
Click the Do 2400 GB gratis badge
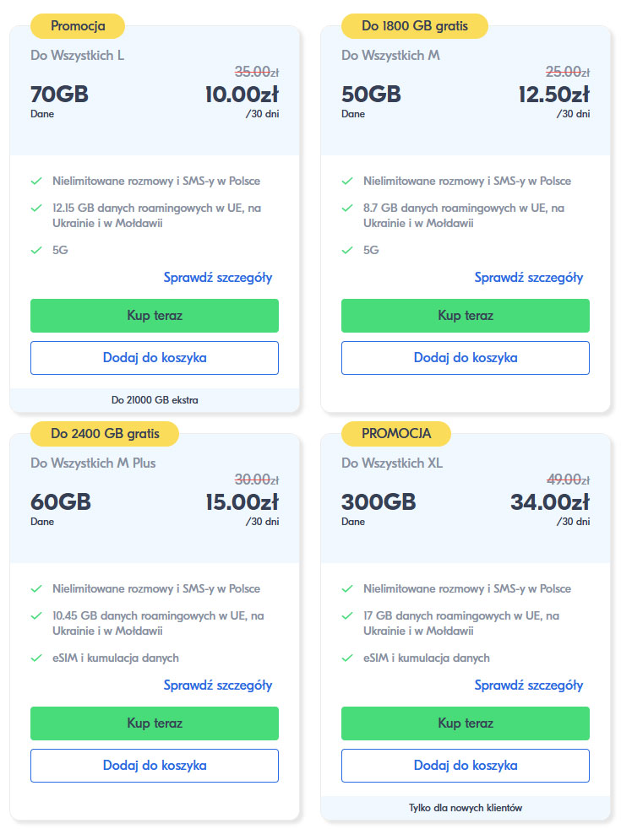point(105,434)
